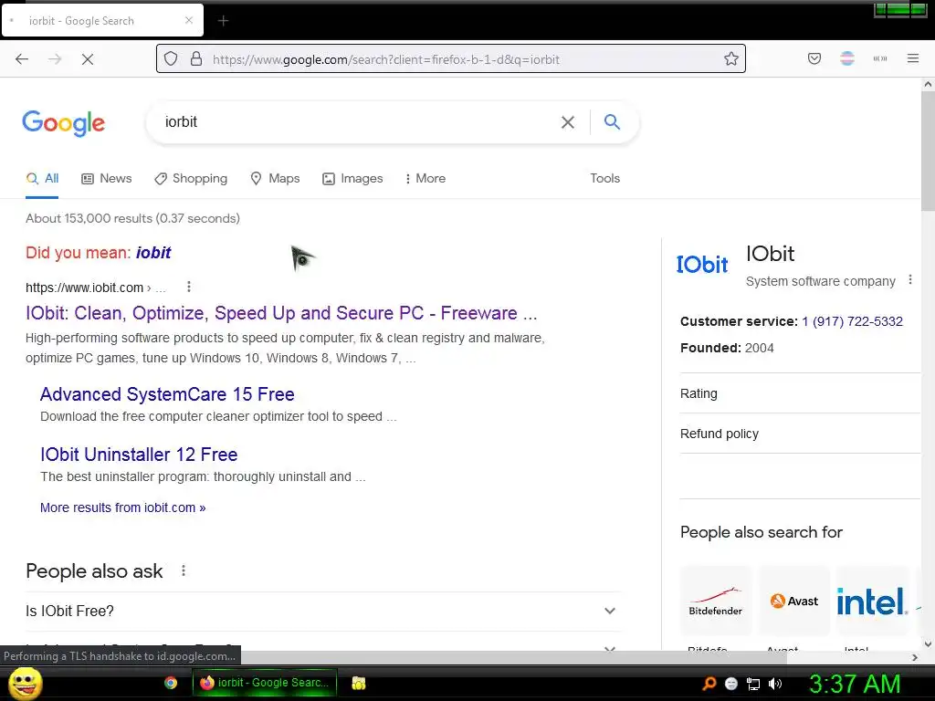935x701 pixels.
Task: Go to the Google logo homepage
Action: click(x=64, y=123)
